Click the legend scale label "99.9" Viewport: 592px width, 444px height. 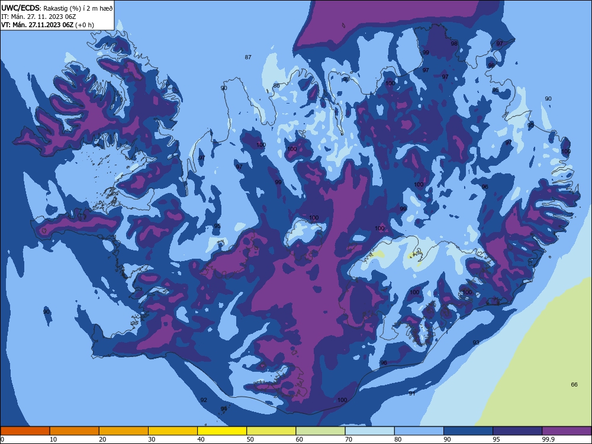(x=548, y=439)
